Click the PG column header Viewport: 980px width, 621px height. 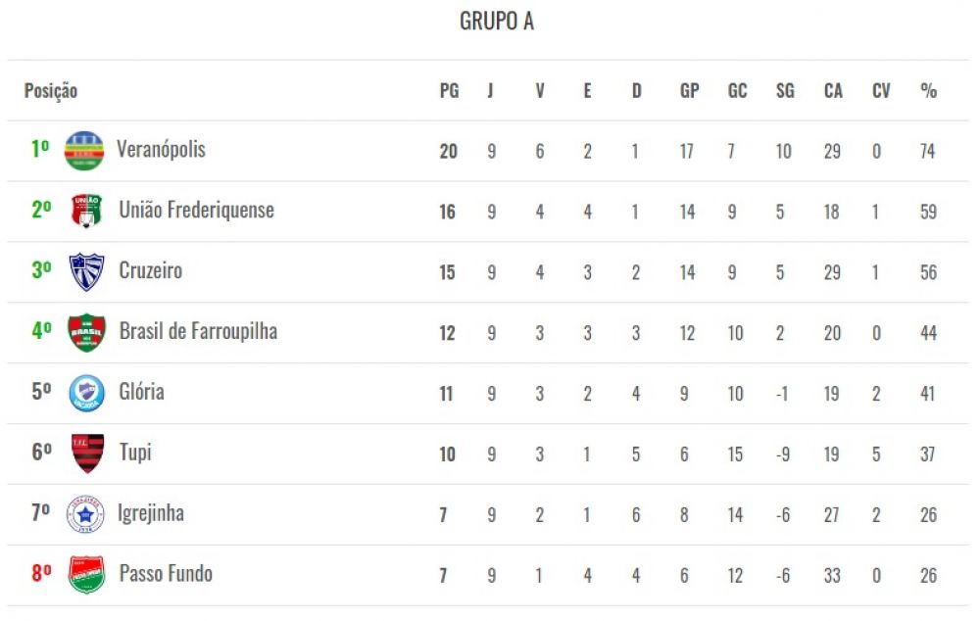(449, 90)
